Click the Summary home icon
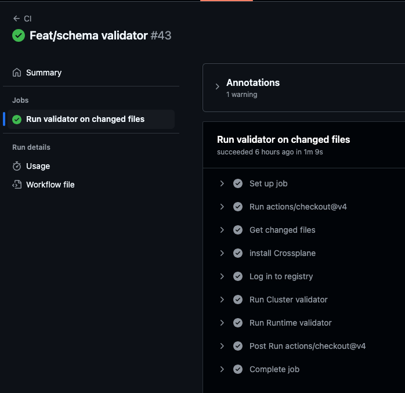Viewport: 405px width, 393px height. coord(17,73)
